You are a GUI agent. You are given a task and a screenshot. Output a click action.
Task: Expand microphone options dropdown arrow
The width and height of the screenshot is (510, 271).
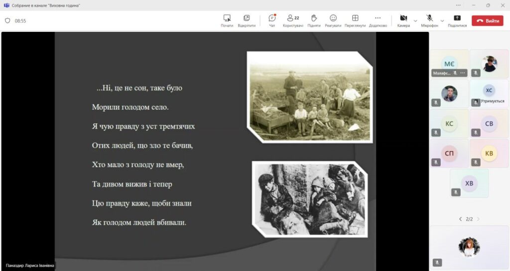pos(442,21)
